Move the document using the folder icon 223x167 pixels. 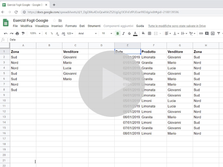coord(60,20)
